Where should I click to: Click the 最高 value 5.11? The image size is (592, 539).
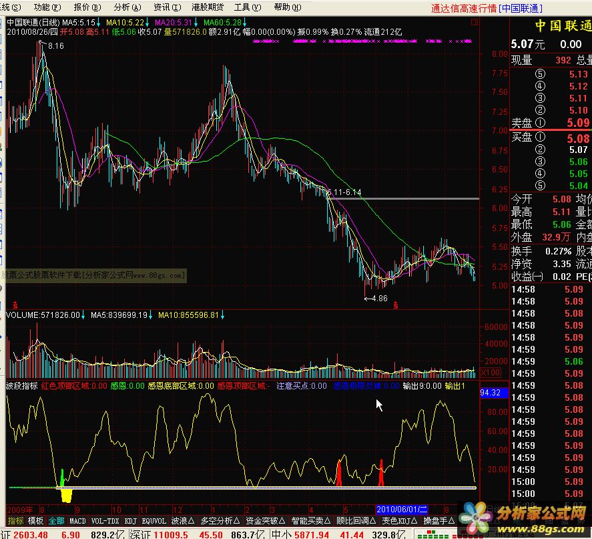click(562, 212)
